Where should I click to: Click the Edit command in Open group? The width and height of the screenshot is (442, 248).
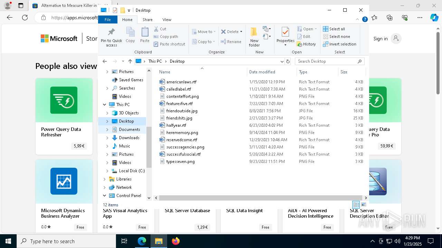304,37
